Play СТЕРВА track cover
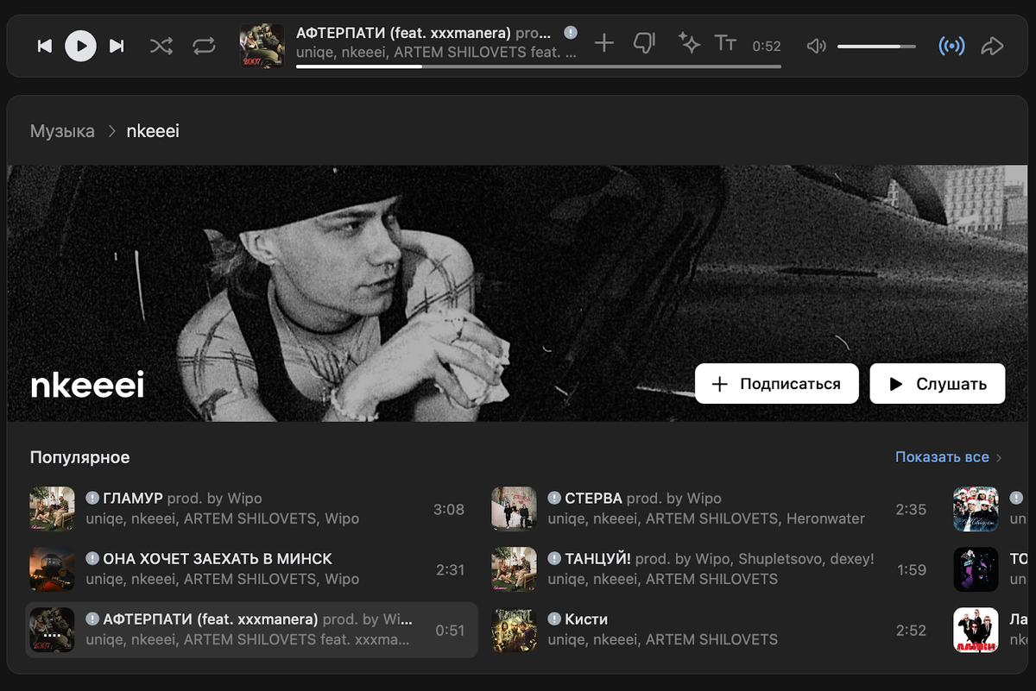 point(514,509)
